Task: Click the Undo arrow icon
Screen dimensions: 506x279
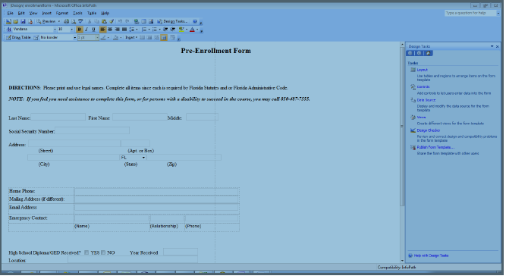Action: (x=120, y=22)
